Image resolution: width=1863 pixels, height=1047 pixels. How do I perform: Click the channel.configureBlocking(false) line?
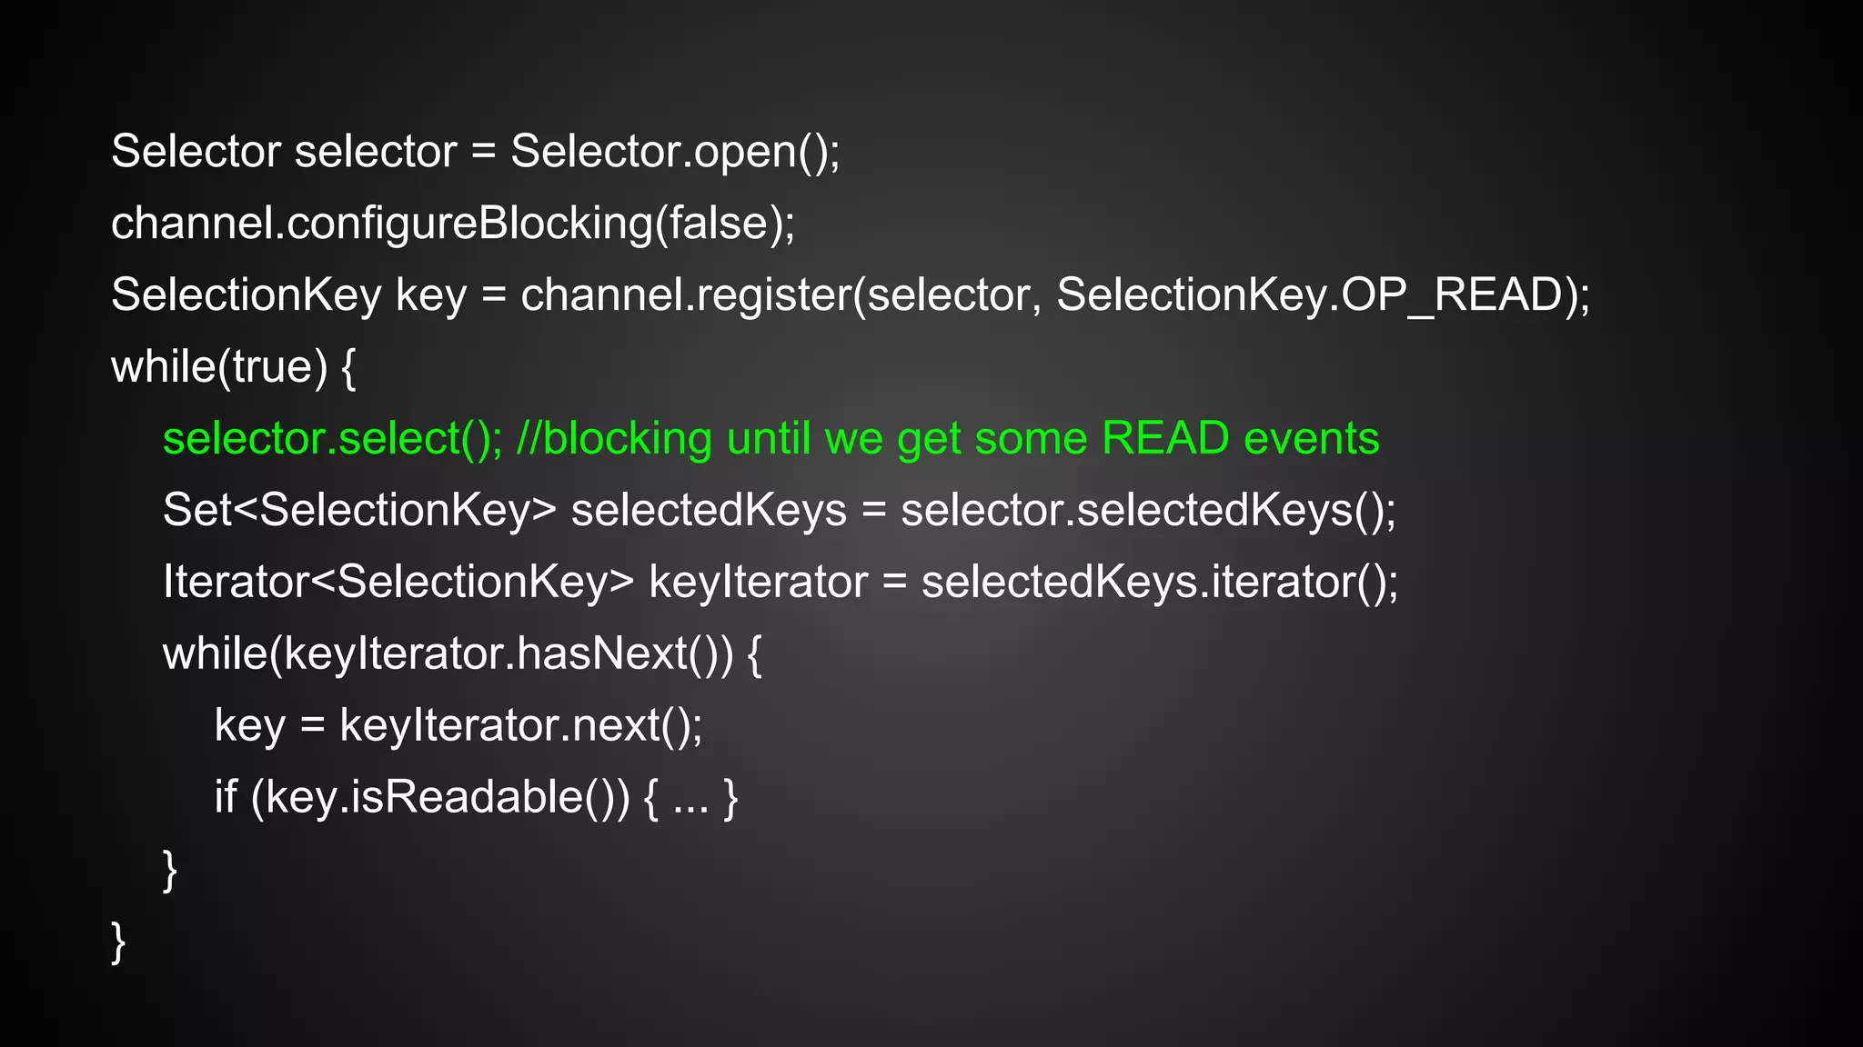tap(452, 223)
